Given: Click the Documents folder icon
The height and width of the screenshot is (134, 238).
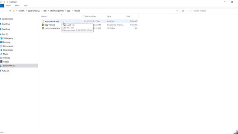Looking at the screenshot, I should (x=1, y=46).
